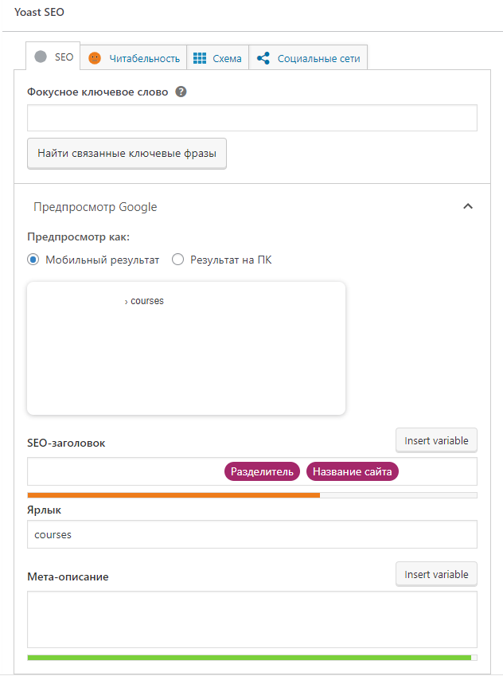Click the Фокусное ключевое слово input field
This screenshot has width=503, height=676.
(x=251, y=118)
